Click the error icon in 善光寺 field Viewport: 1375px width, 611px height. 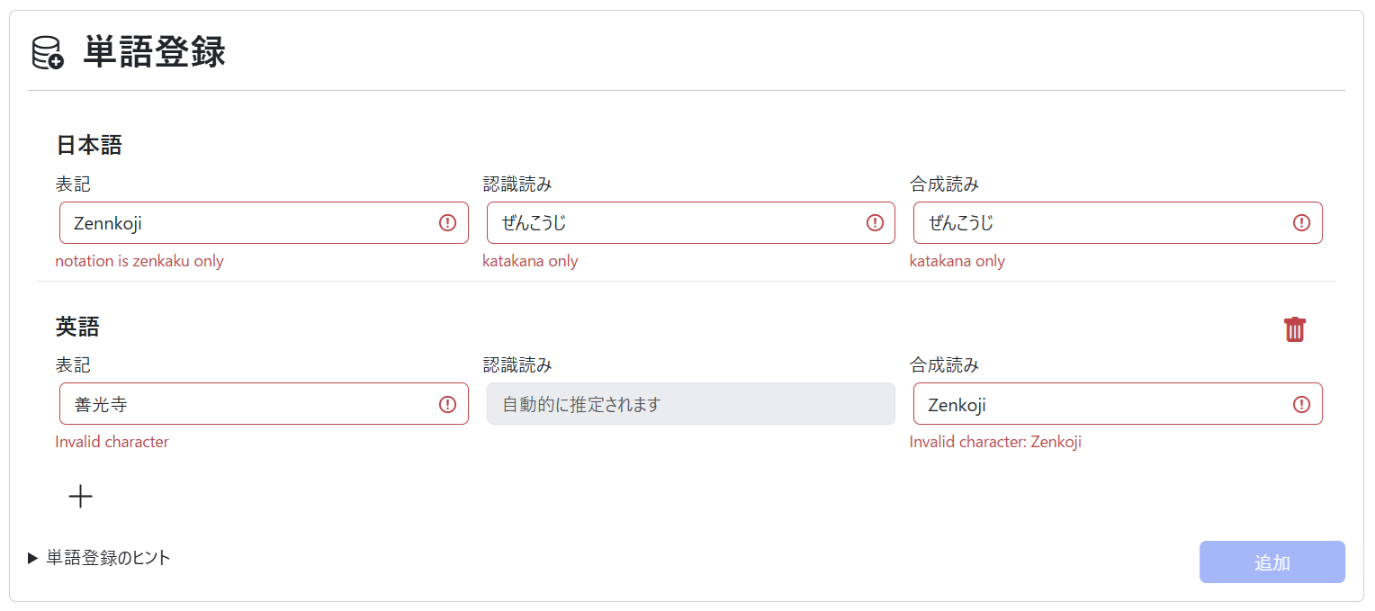(x=447, y=405)
